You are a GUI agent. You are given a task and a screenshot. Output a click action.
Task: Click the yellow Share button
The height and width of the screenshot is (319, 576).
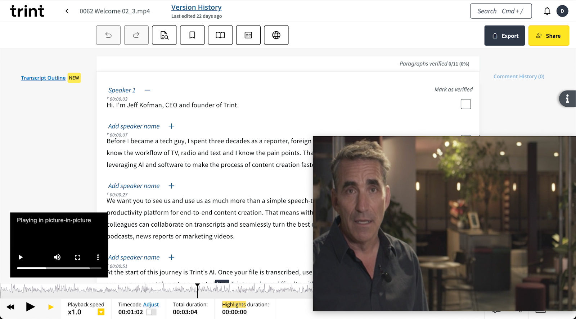(549, 36)
